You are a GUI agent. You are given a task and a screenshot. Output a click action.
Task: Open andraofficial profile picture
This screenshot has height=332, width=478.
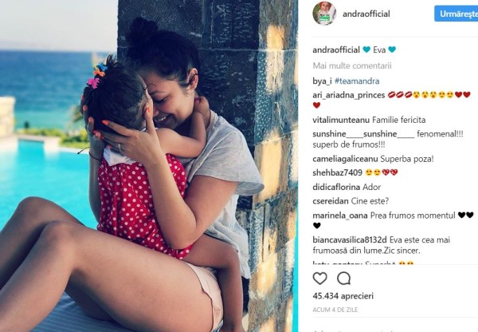324,14
